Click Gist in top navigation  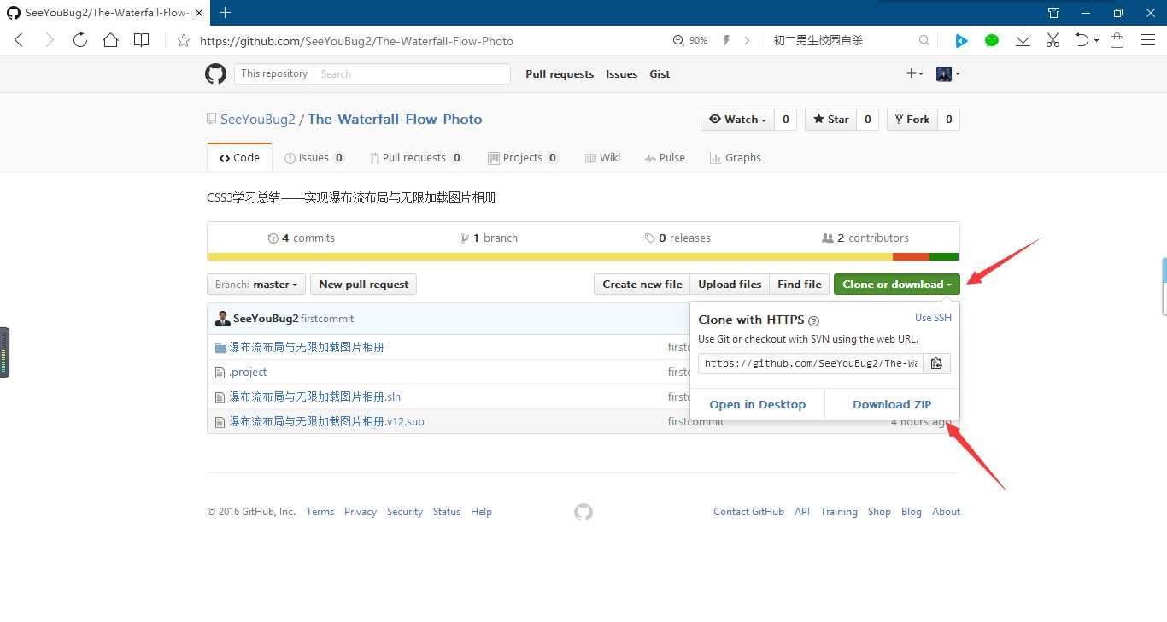[x=660, y=74]
